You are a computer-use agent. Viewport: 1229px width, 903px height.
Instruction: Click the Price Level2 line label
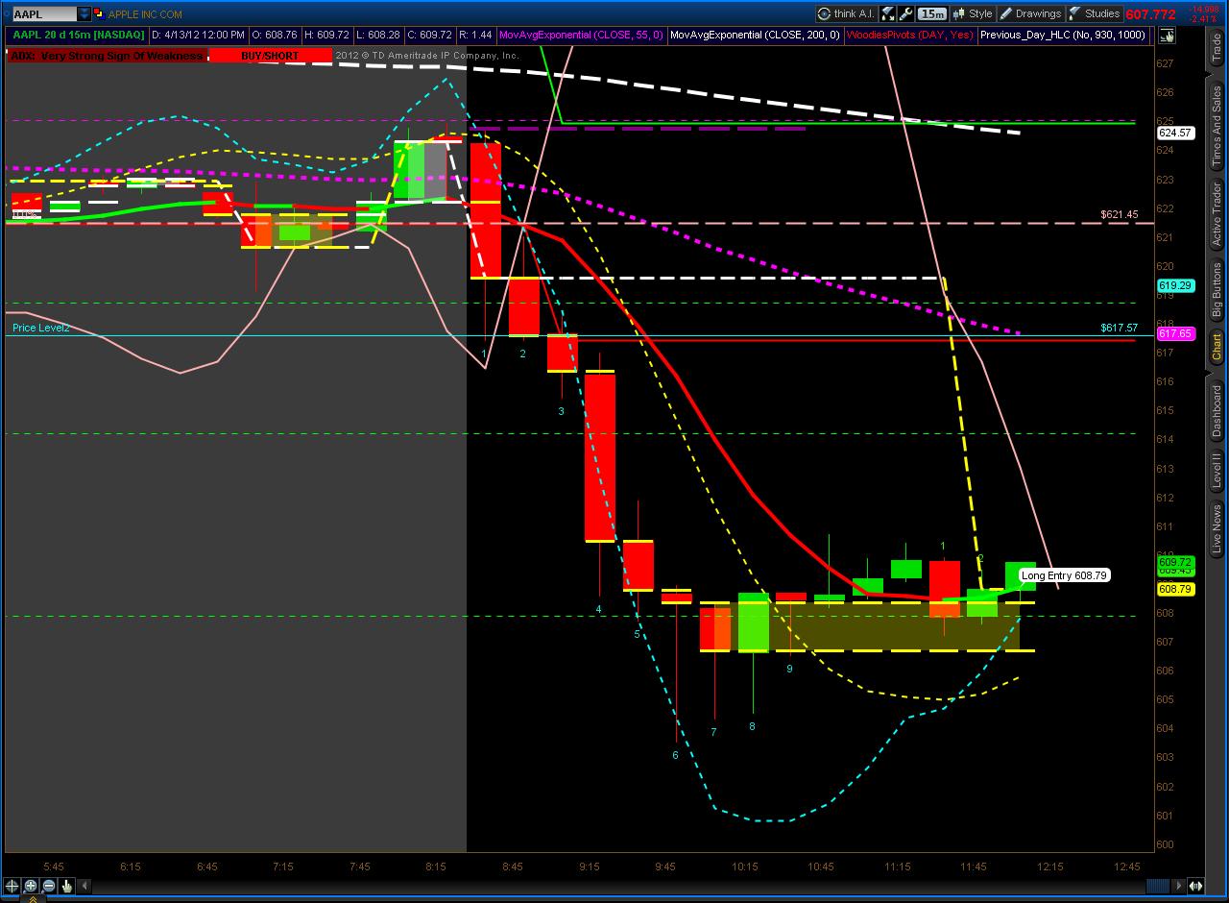[x=41, y=328]
